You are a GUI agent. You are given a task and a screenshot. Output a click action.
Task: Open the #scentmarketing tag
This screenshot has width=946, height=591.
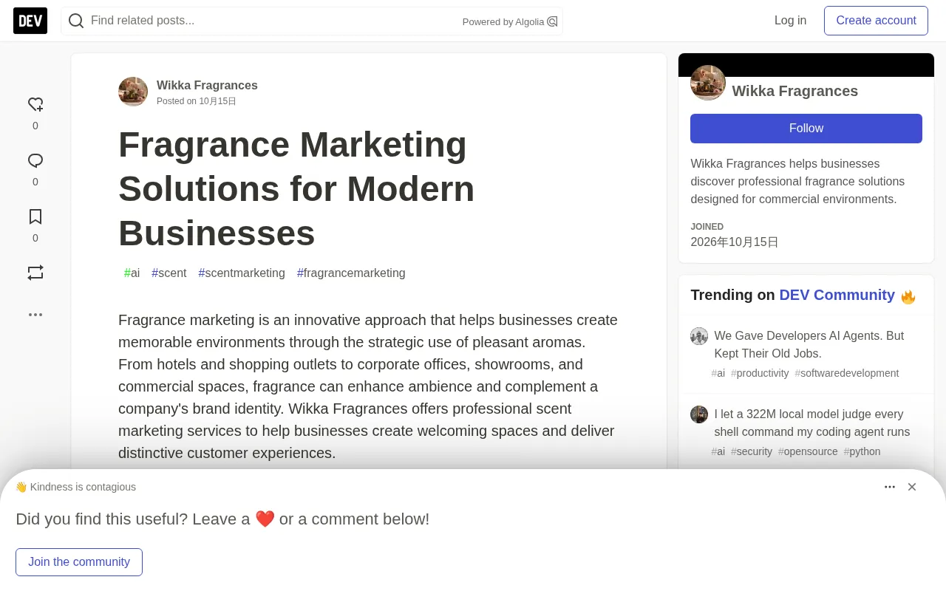point(242,273)
